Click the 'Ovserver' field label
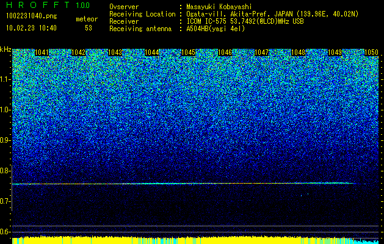Image resolution: width=384 pixels, height=244 pixels. click(x=124, y=7)
